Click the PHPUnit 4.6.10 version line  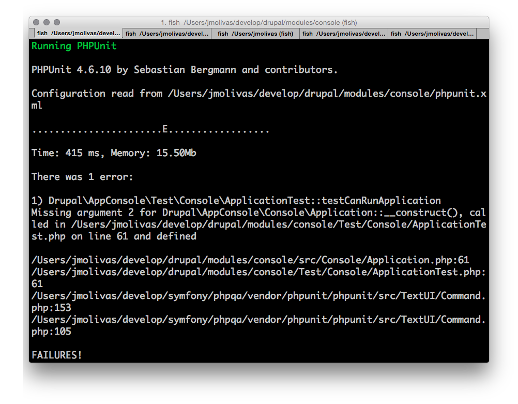[185, 70]
